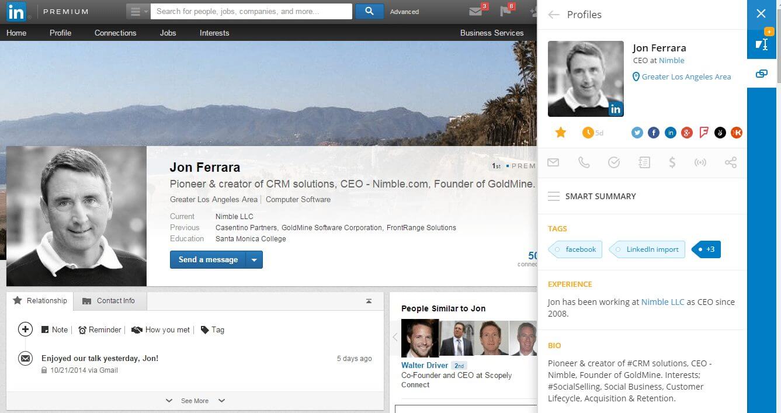Screen dimensions: 781x413
Task: Go back using Profiles arrow
Action: coord(554,15)
